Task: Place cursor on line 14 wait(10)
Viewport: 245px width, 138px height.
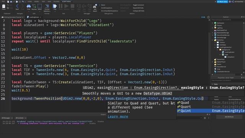Action: 20,49
